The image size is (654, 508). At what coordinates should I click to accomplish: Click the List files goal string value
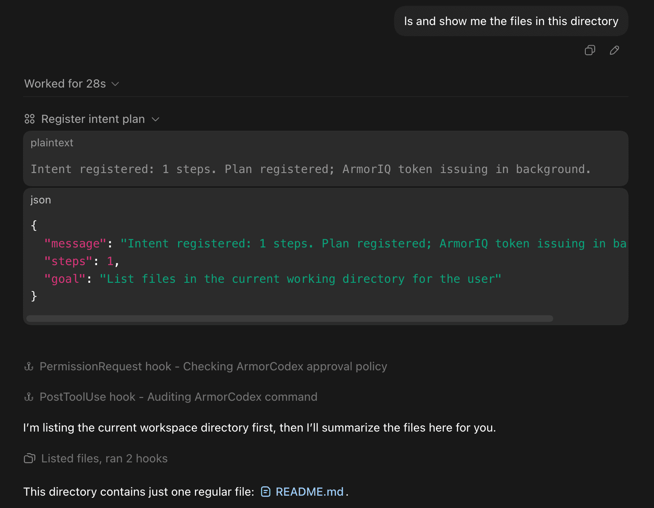click(x=300, y=279)
